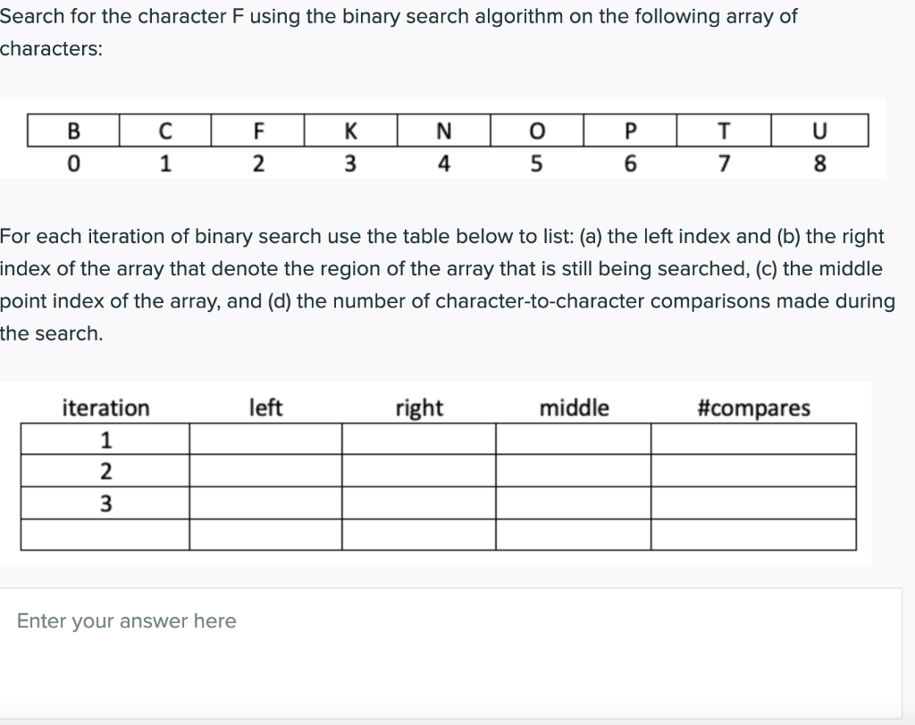Click the left column header

(267, 408)
